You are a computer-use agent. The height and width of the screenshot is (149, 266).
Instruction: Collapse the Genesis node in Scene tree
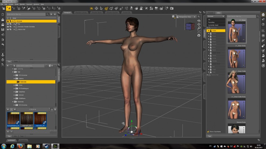tap(13, 21)
